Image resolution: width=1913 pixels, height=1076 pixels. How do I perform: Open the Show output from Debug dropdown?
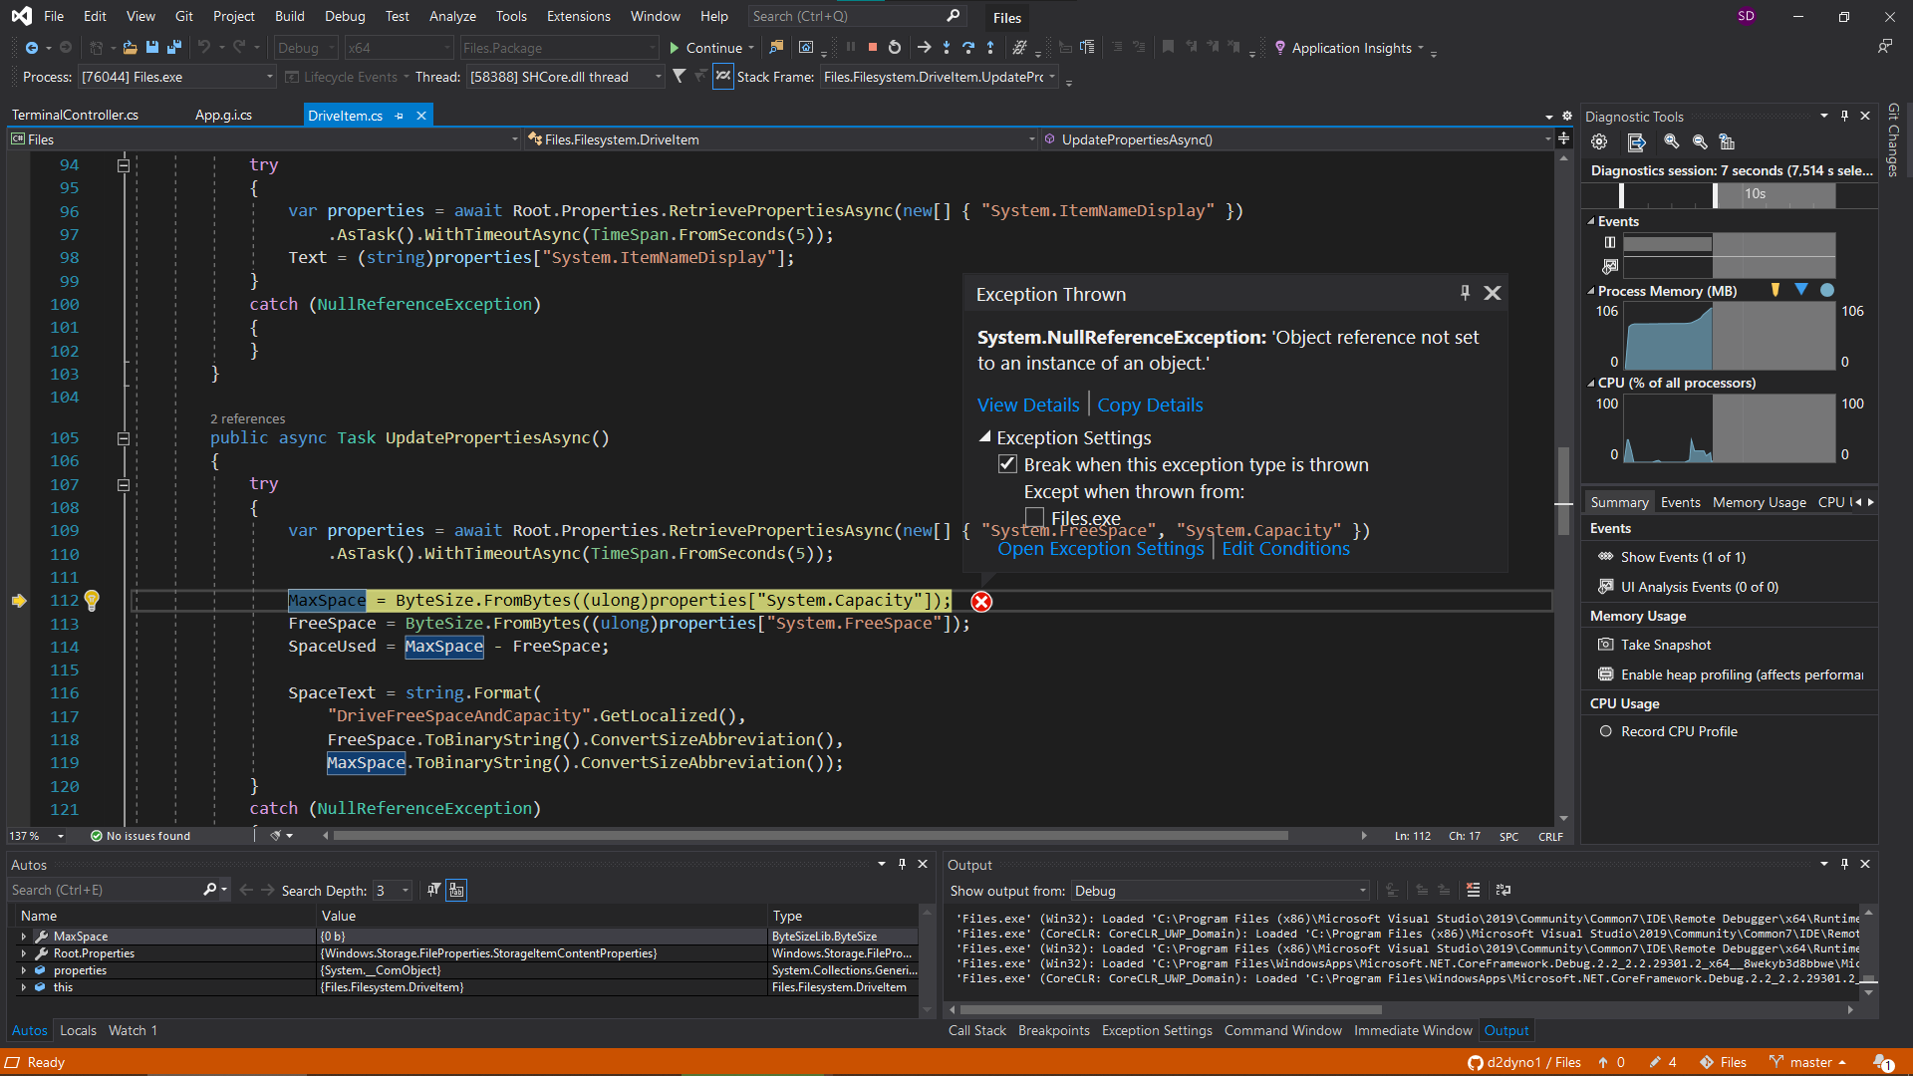click(1221, 891)
